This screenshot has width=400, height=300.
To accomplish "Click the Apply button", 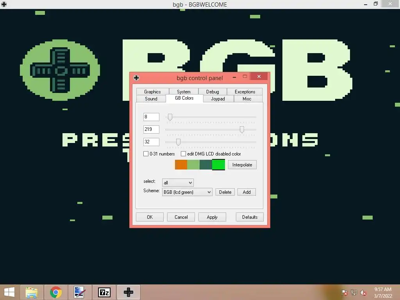I will point(212,217).
